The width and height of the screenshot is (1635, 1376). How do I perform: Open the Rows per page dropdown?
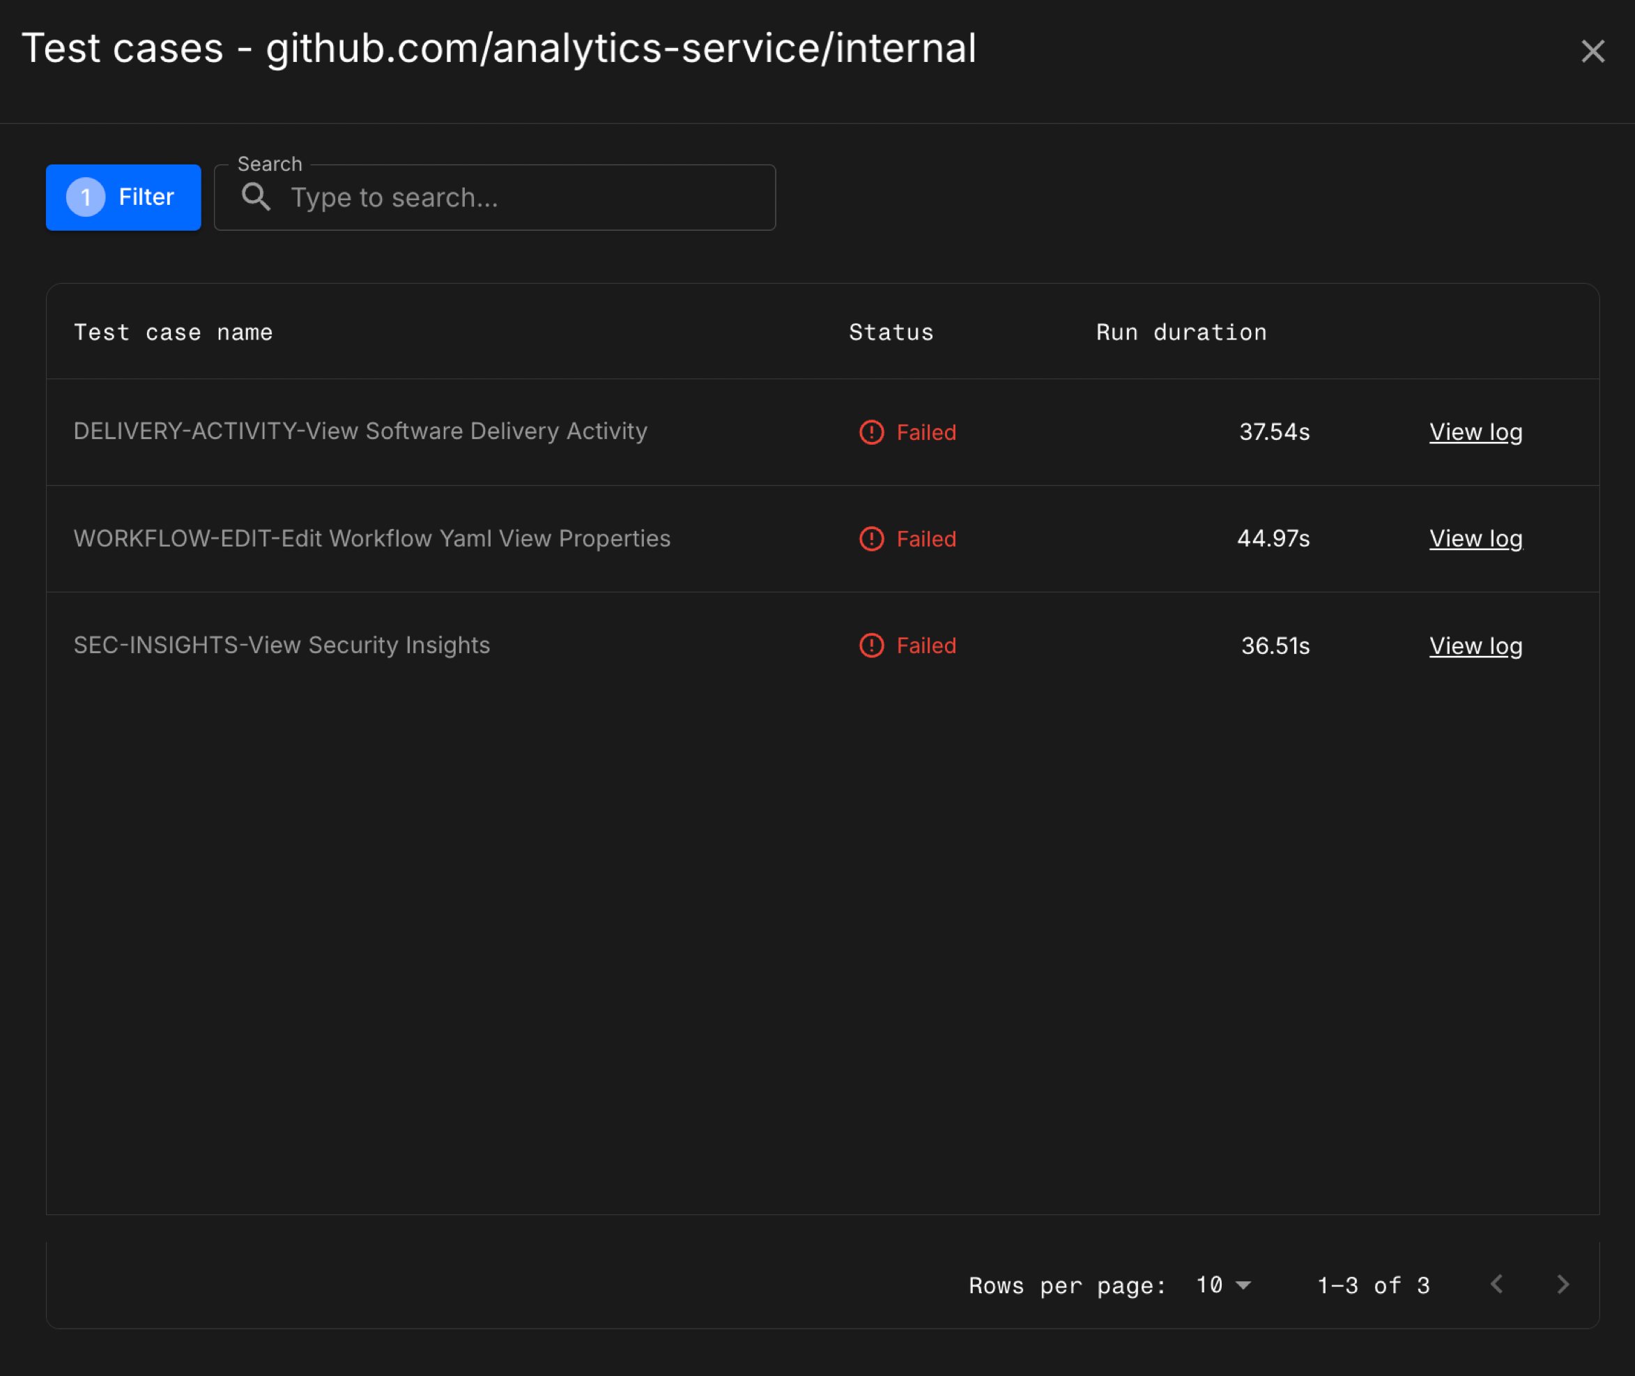click(1220, 1284)
